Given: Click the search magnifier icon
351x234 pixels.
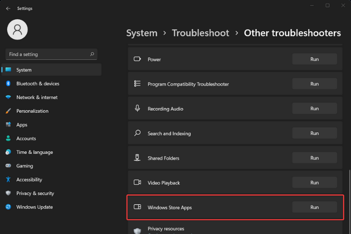Looking at the screenshot, I should click(x=92, y=54).
